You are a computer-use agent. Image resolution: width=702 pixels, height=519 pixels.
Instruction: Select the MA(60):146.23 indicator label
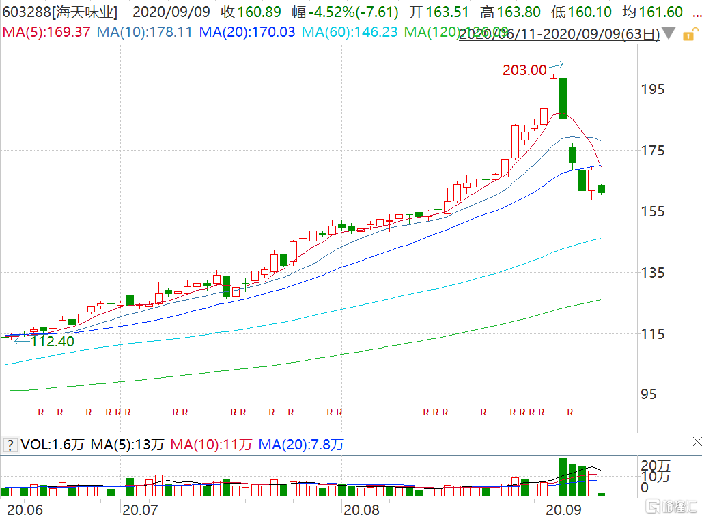tap(350, 32)
